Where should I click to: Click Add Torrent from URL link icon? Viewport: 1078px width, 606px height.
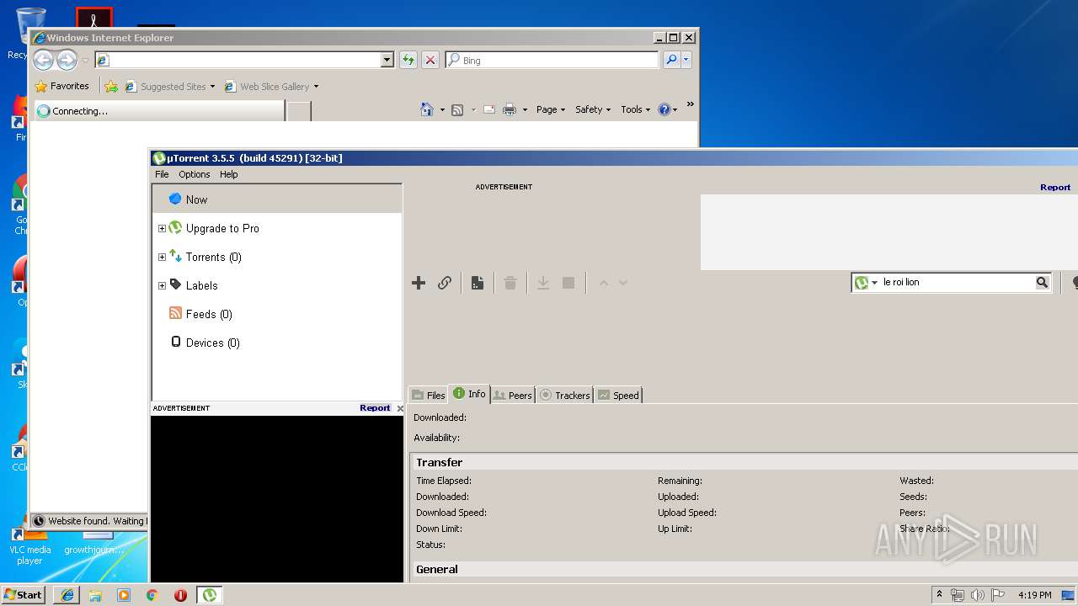tap(445, 283)
